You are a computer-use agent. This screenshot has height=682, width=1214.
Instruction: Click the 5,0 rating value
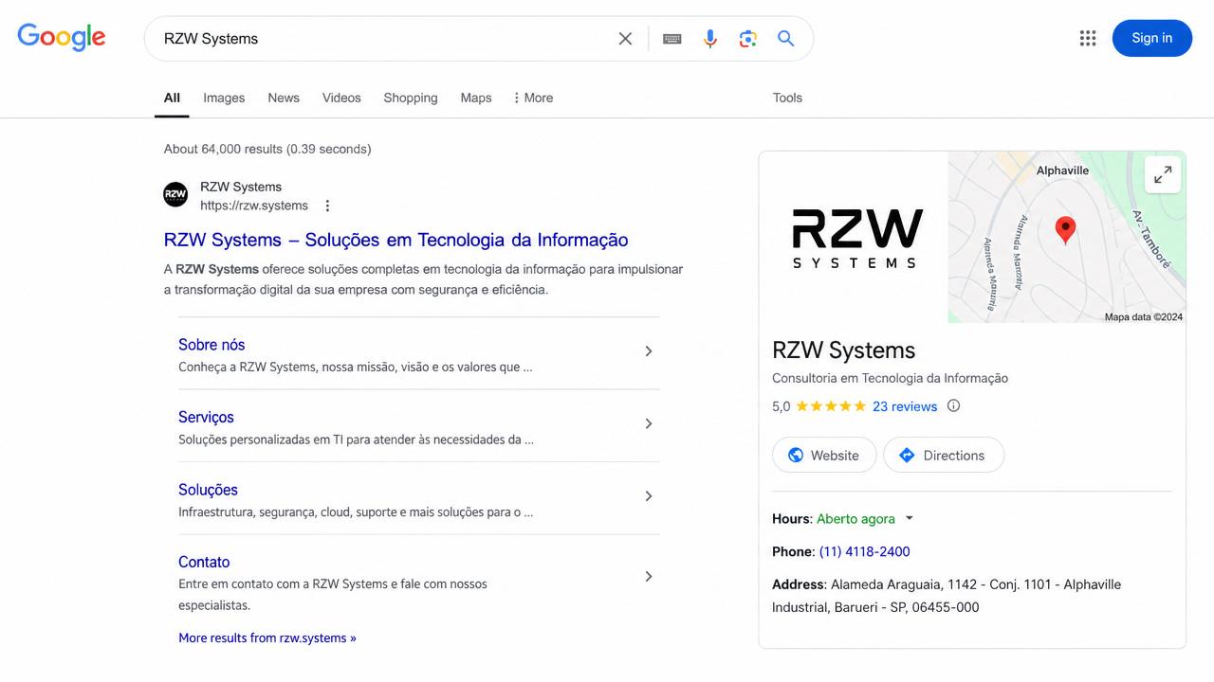pos(782,406)
